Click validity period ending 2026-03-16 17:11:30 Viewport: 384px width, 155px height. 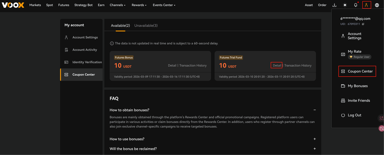click(157, 77)
